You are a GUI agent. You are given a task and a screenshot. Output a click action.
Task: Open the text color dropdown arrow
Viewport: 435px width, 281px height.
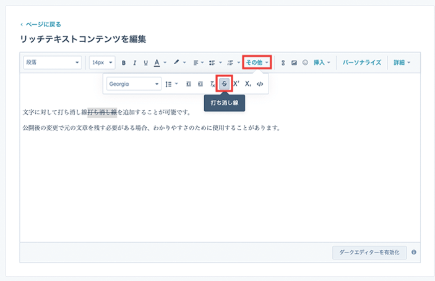[x=165, y=62]
